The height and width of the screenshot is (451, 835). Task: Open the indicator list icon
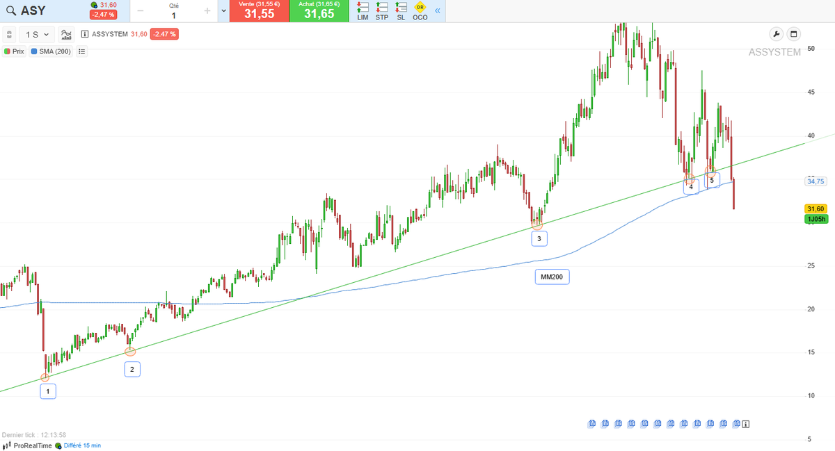coord(81,51)
